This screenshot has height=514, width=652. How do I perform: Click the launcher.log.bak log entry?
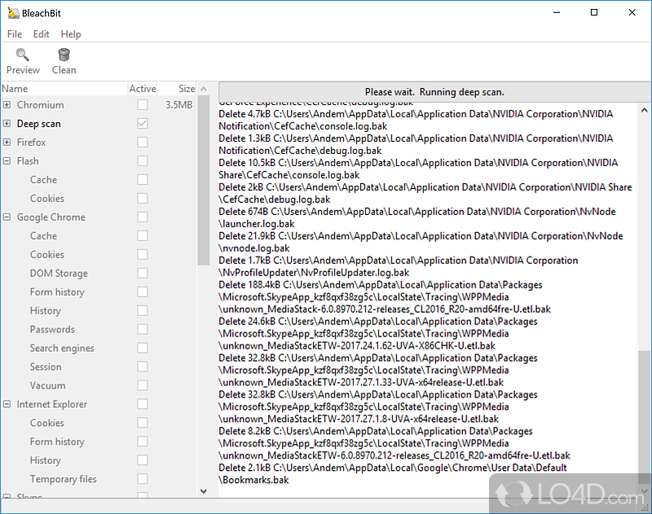417,217
